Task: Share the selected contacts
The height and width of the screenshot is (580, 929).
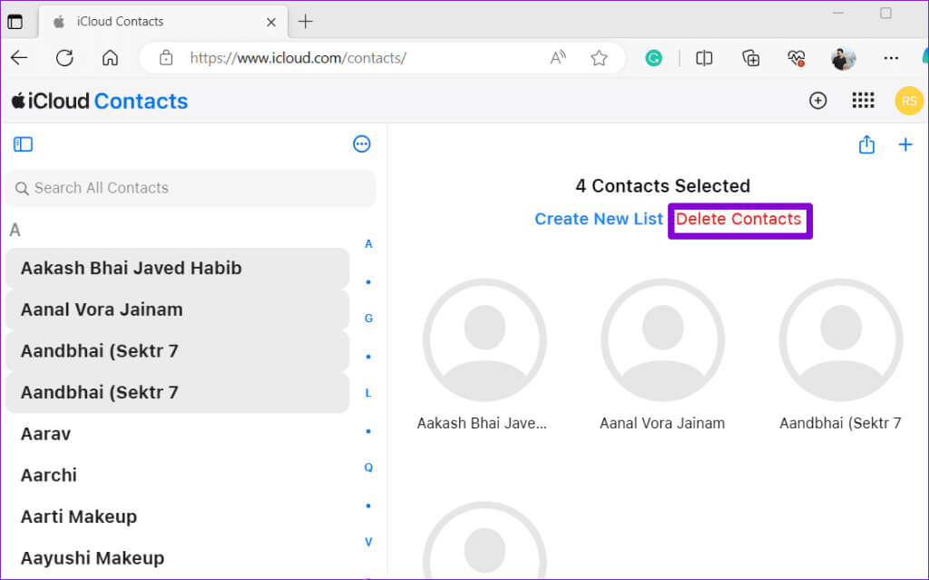Action: coord(866,144)
